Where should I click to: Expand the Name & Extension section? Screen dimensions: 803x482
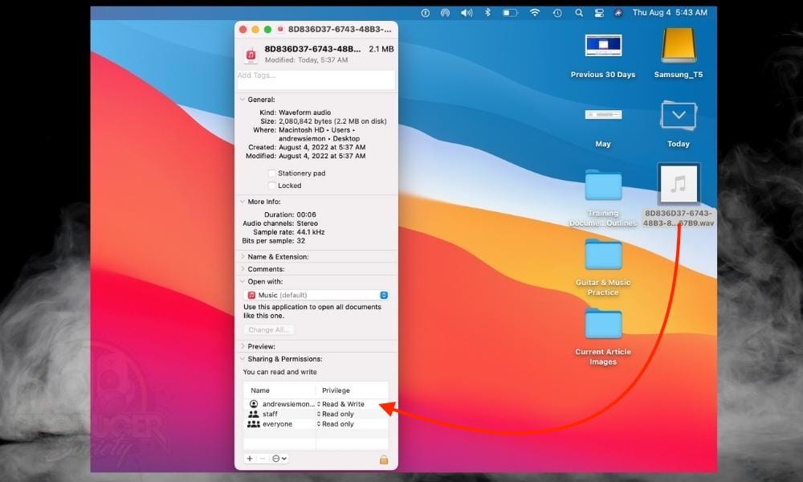coord(243,256)
